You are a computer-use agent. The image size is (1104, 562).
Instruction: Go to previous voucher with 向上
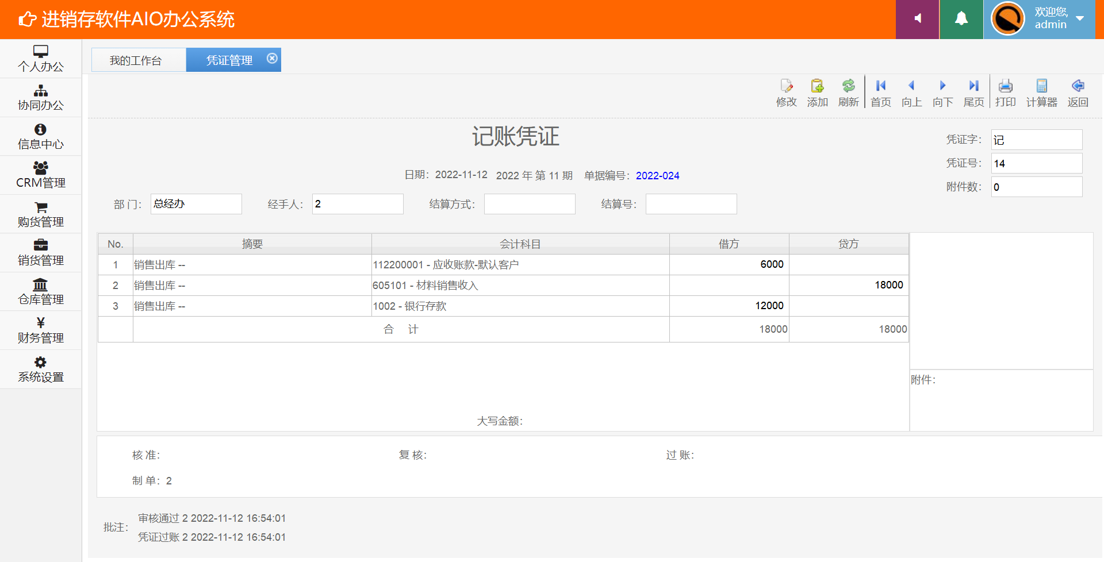911,93
